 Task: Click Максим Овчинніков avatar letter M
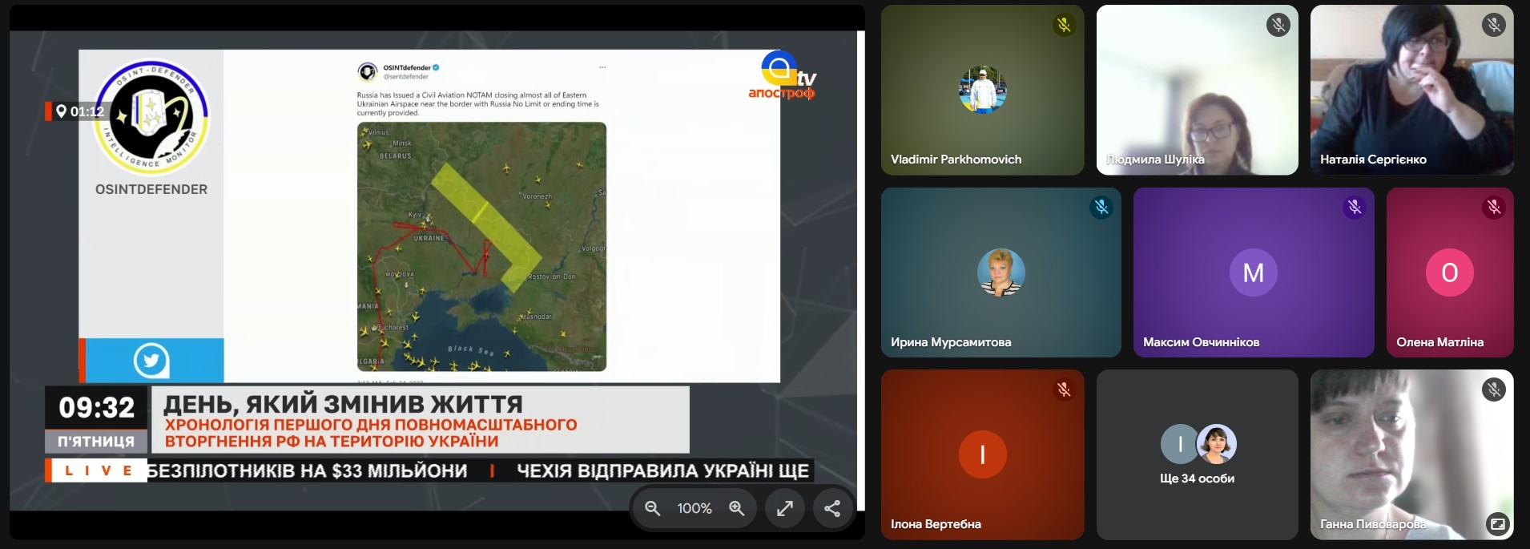(1253, 272)
